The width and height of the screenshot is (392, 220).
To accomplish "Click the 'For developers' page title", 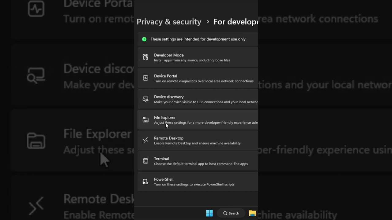I will [236, 22].
